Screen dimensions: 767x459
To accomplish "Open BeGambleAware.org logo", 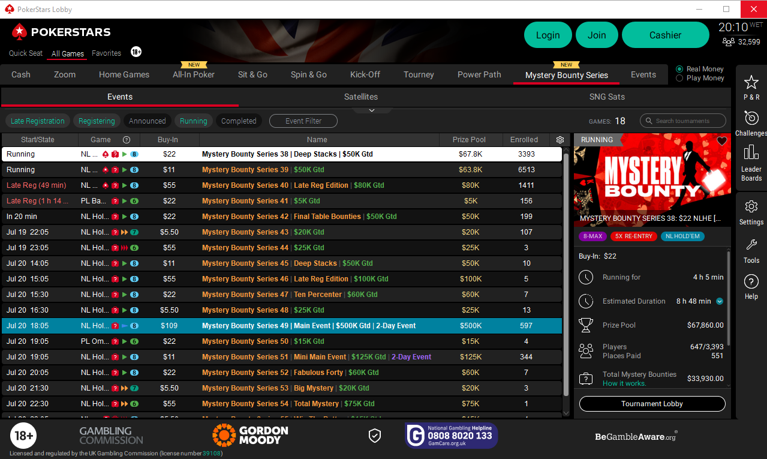I will click(x=636, y=436).
